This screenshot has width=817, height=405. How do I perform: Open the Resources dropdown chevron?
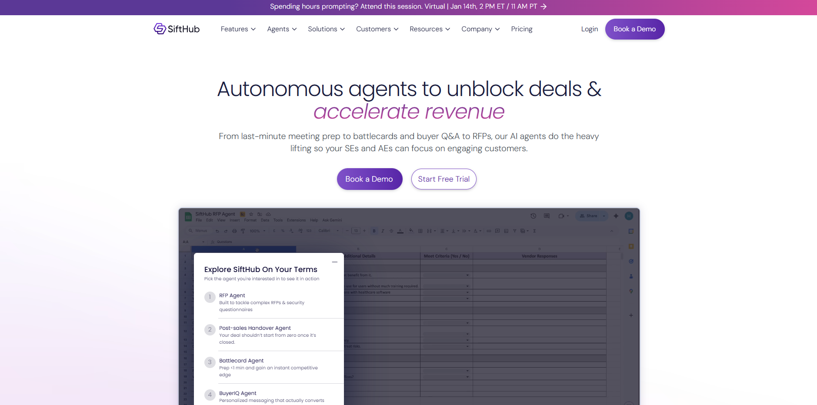point(448,29)
